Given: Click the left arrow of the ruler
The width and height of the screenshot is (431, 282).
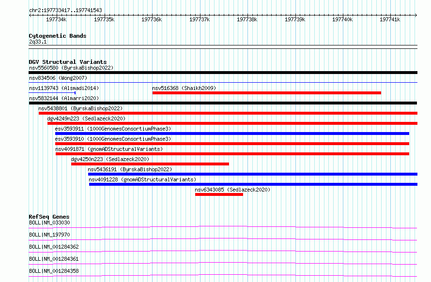Looking at the screenshot, I should tap(30, 15).
